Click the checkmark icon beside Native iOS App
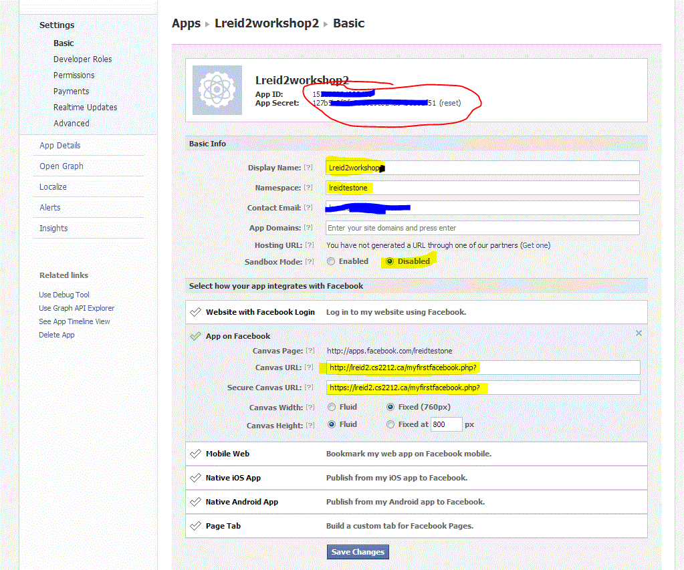This screenshot has height=570, width=684. pos(195,478)
